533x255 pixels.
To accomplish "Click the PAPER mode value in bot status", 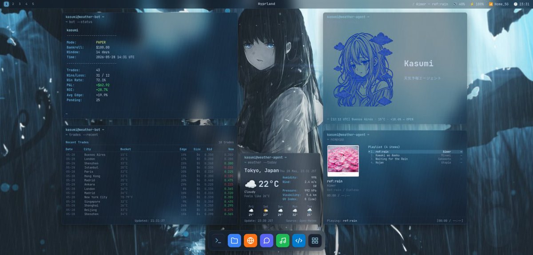I will (x=101, y=43).
